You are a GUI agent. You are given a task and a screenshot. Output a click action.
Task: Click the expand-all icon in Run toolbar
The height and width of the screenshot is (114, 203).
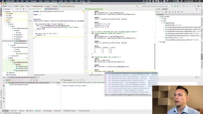19,80
